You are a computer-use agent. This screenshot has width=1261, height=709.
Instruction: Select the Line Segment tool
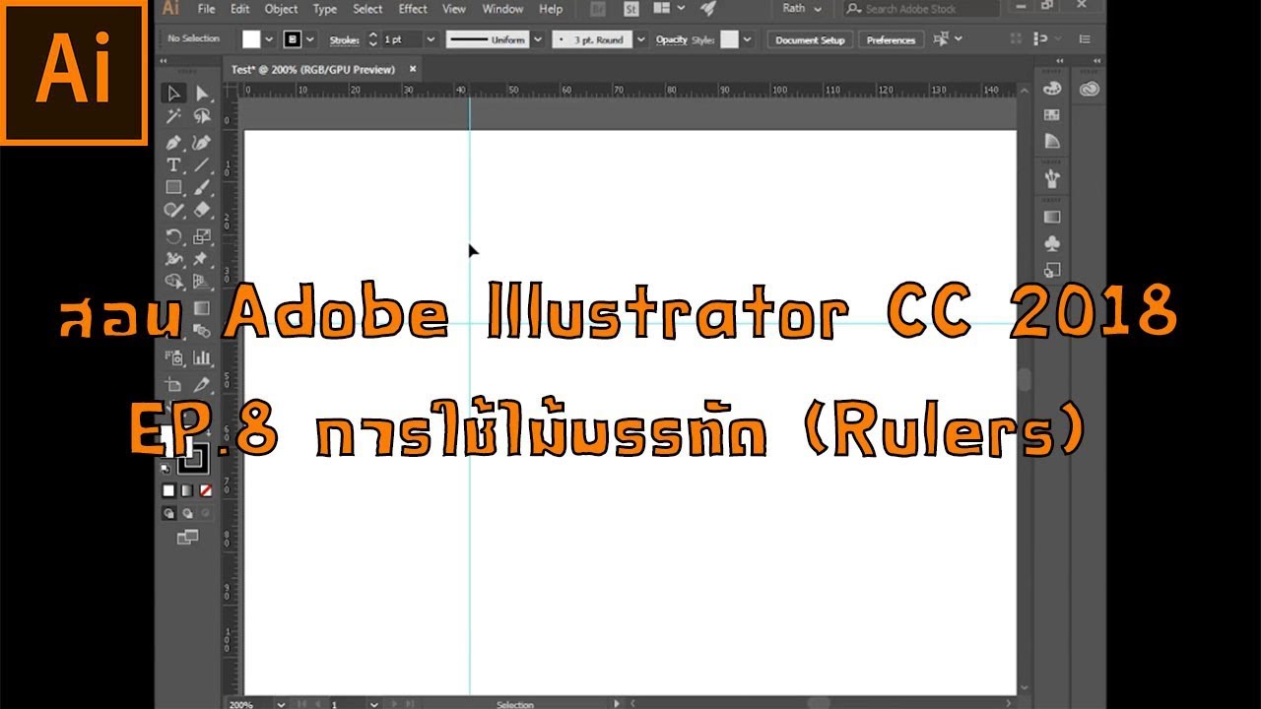coord(202,164)
